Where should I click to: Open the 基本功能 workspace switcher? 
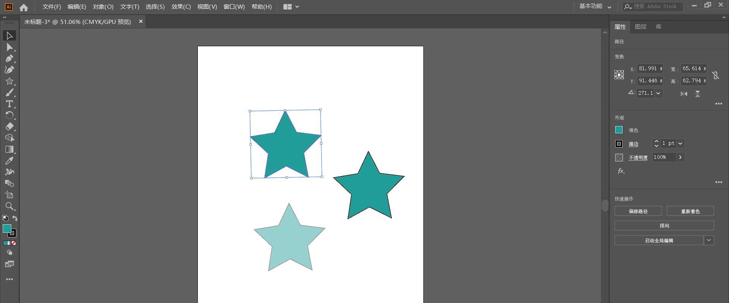pyautogui.click(x=595, y=6)
